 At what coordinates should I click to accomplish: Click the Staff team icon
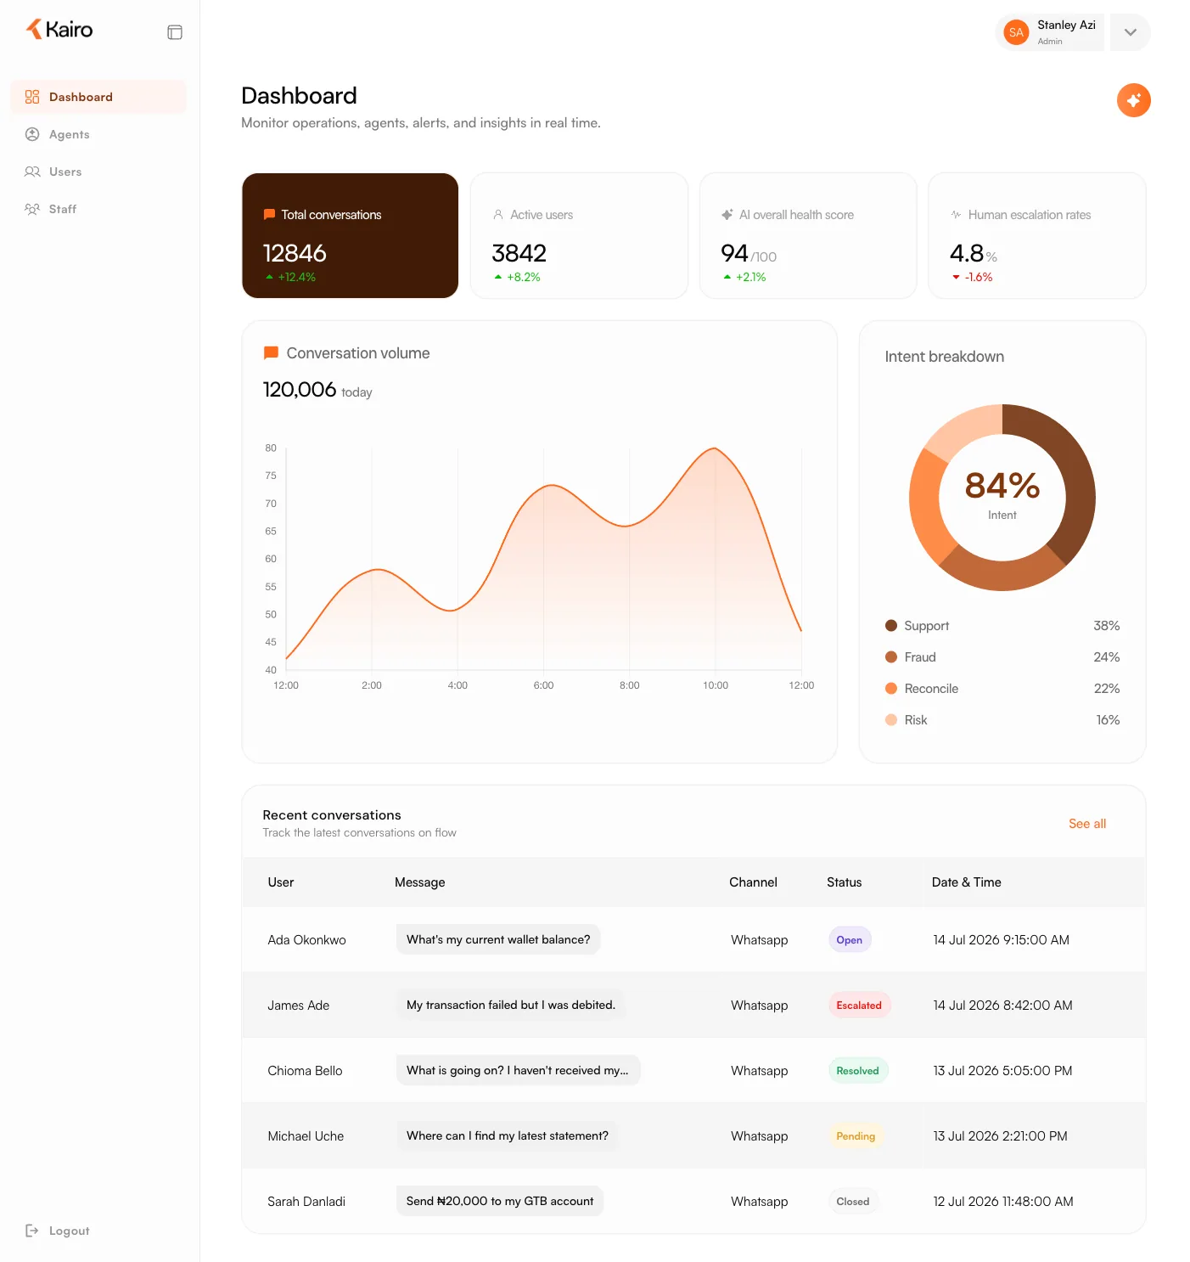[32, 209]
